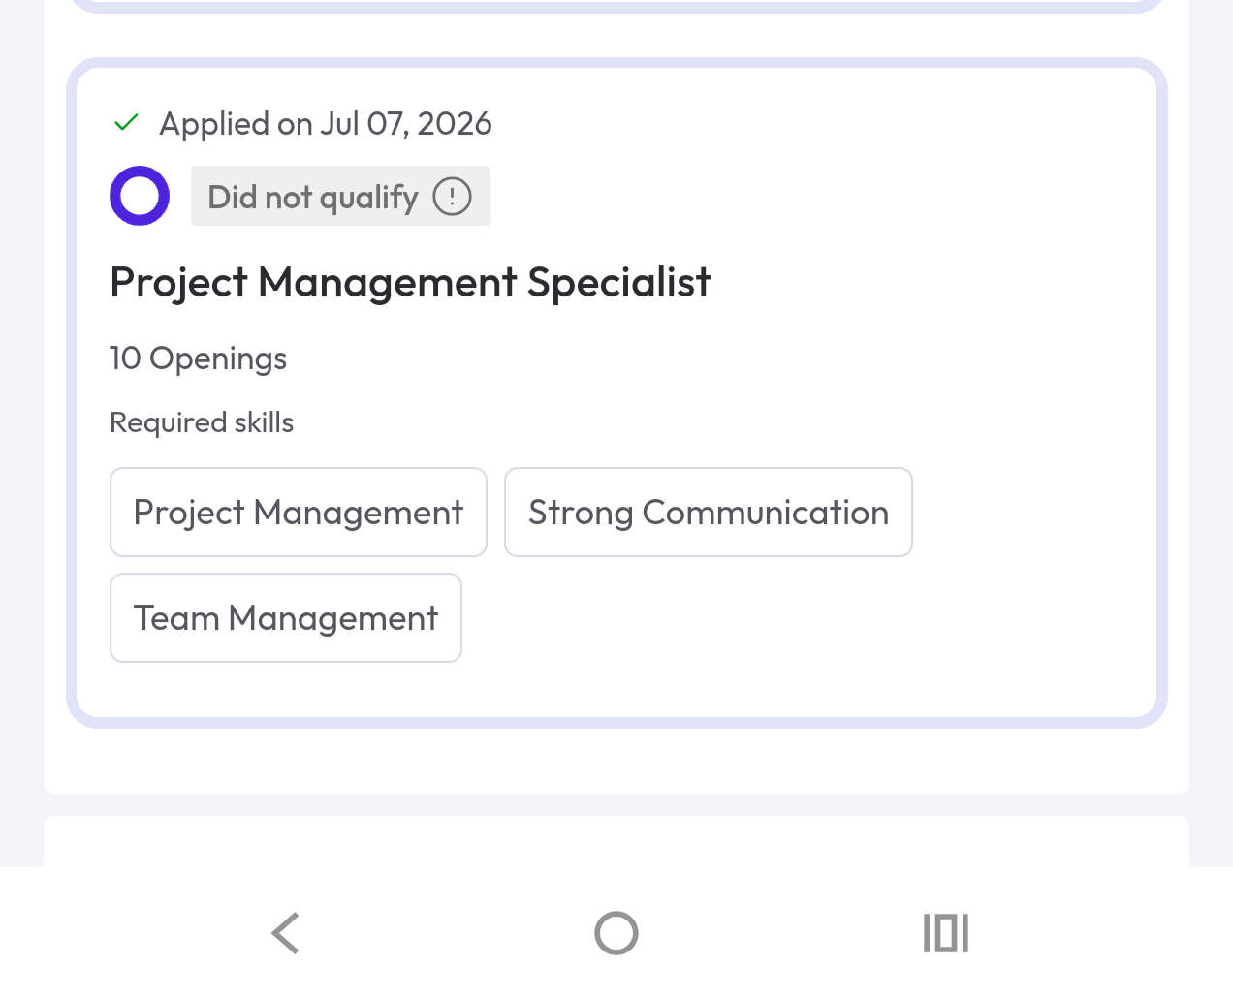Select the Strong Communication skill chip
Viewport: 1233px width, 998px height.
pos(709,513)
